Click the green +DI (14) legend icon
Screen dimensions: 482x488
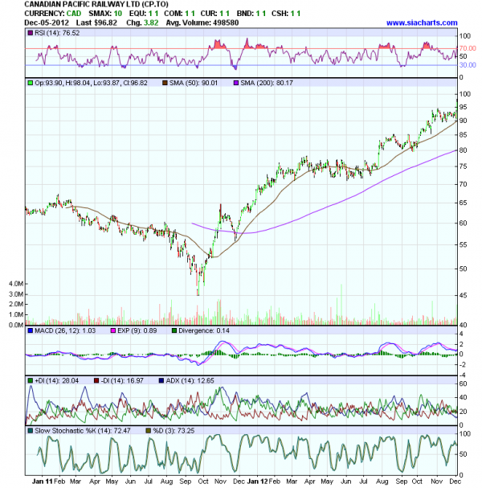(x=29, y=379)
